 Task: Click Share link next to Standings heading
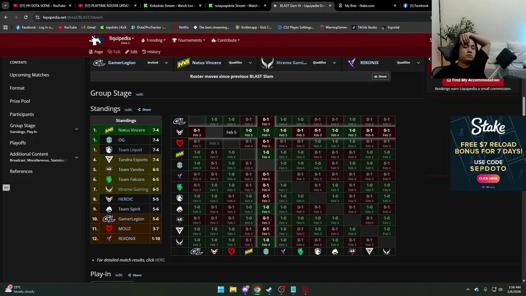click(x=144, y=110)
